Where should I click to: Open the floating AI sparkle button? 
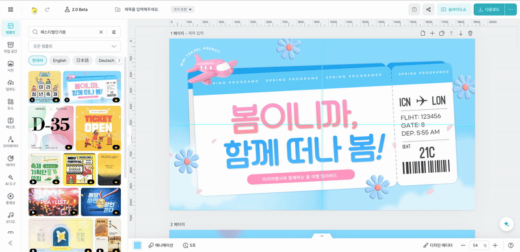coord(506,224)
